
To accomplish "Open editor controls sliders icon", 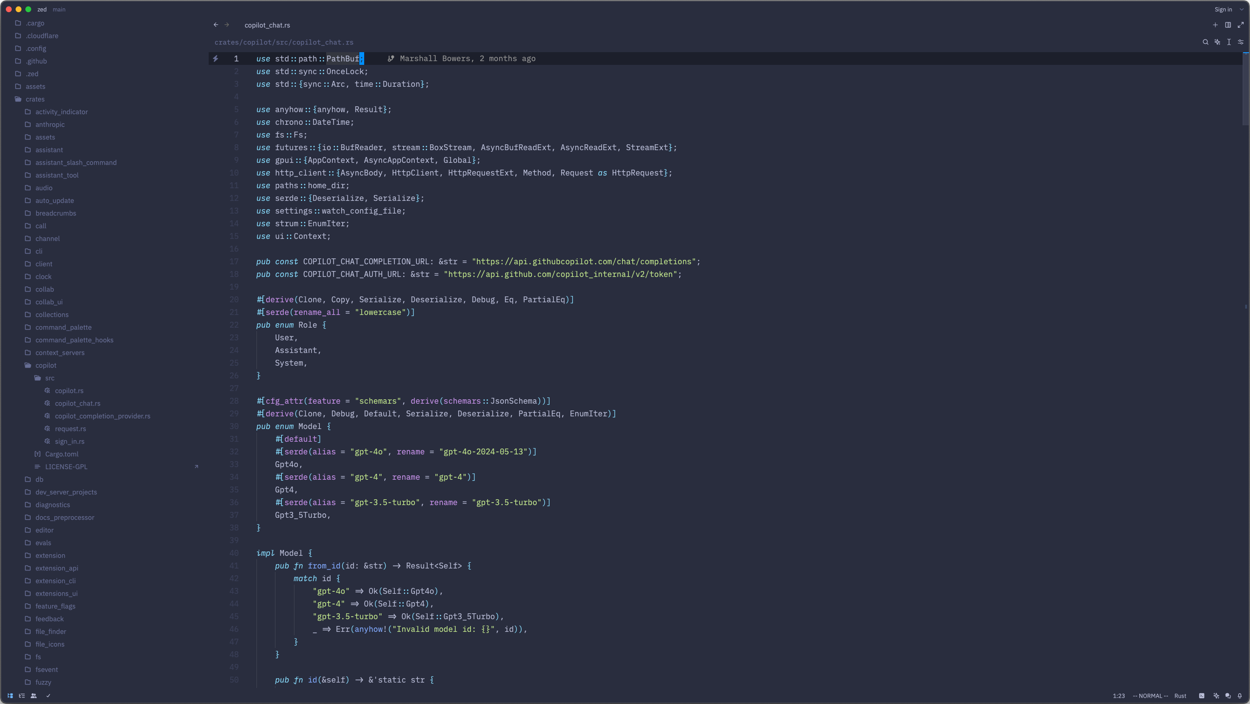I will [1241, 42].
